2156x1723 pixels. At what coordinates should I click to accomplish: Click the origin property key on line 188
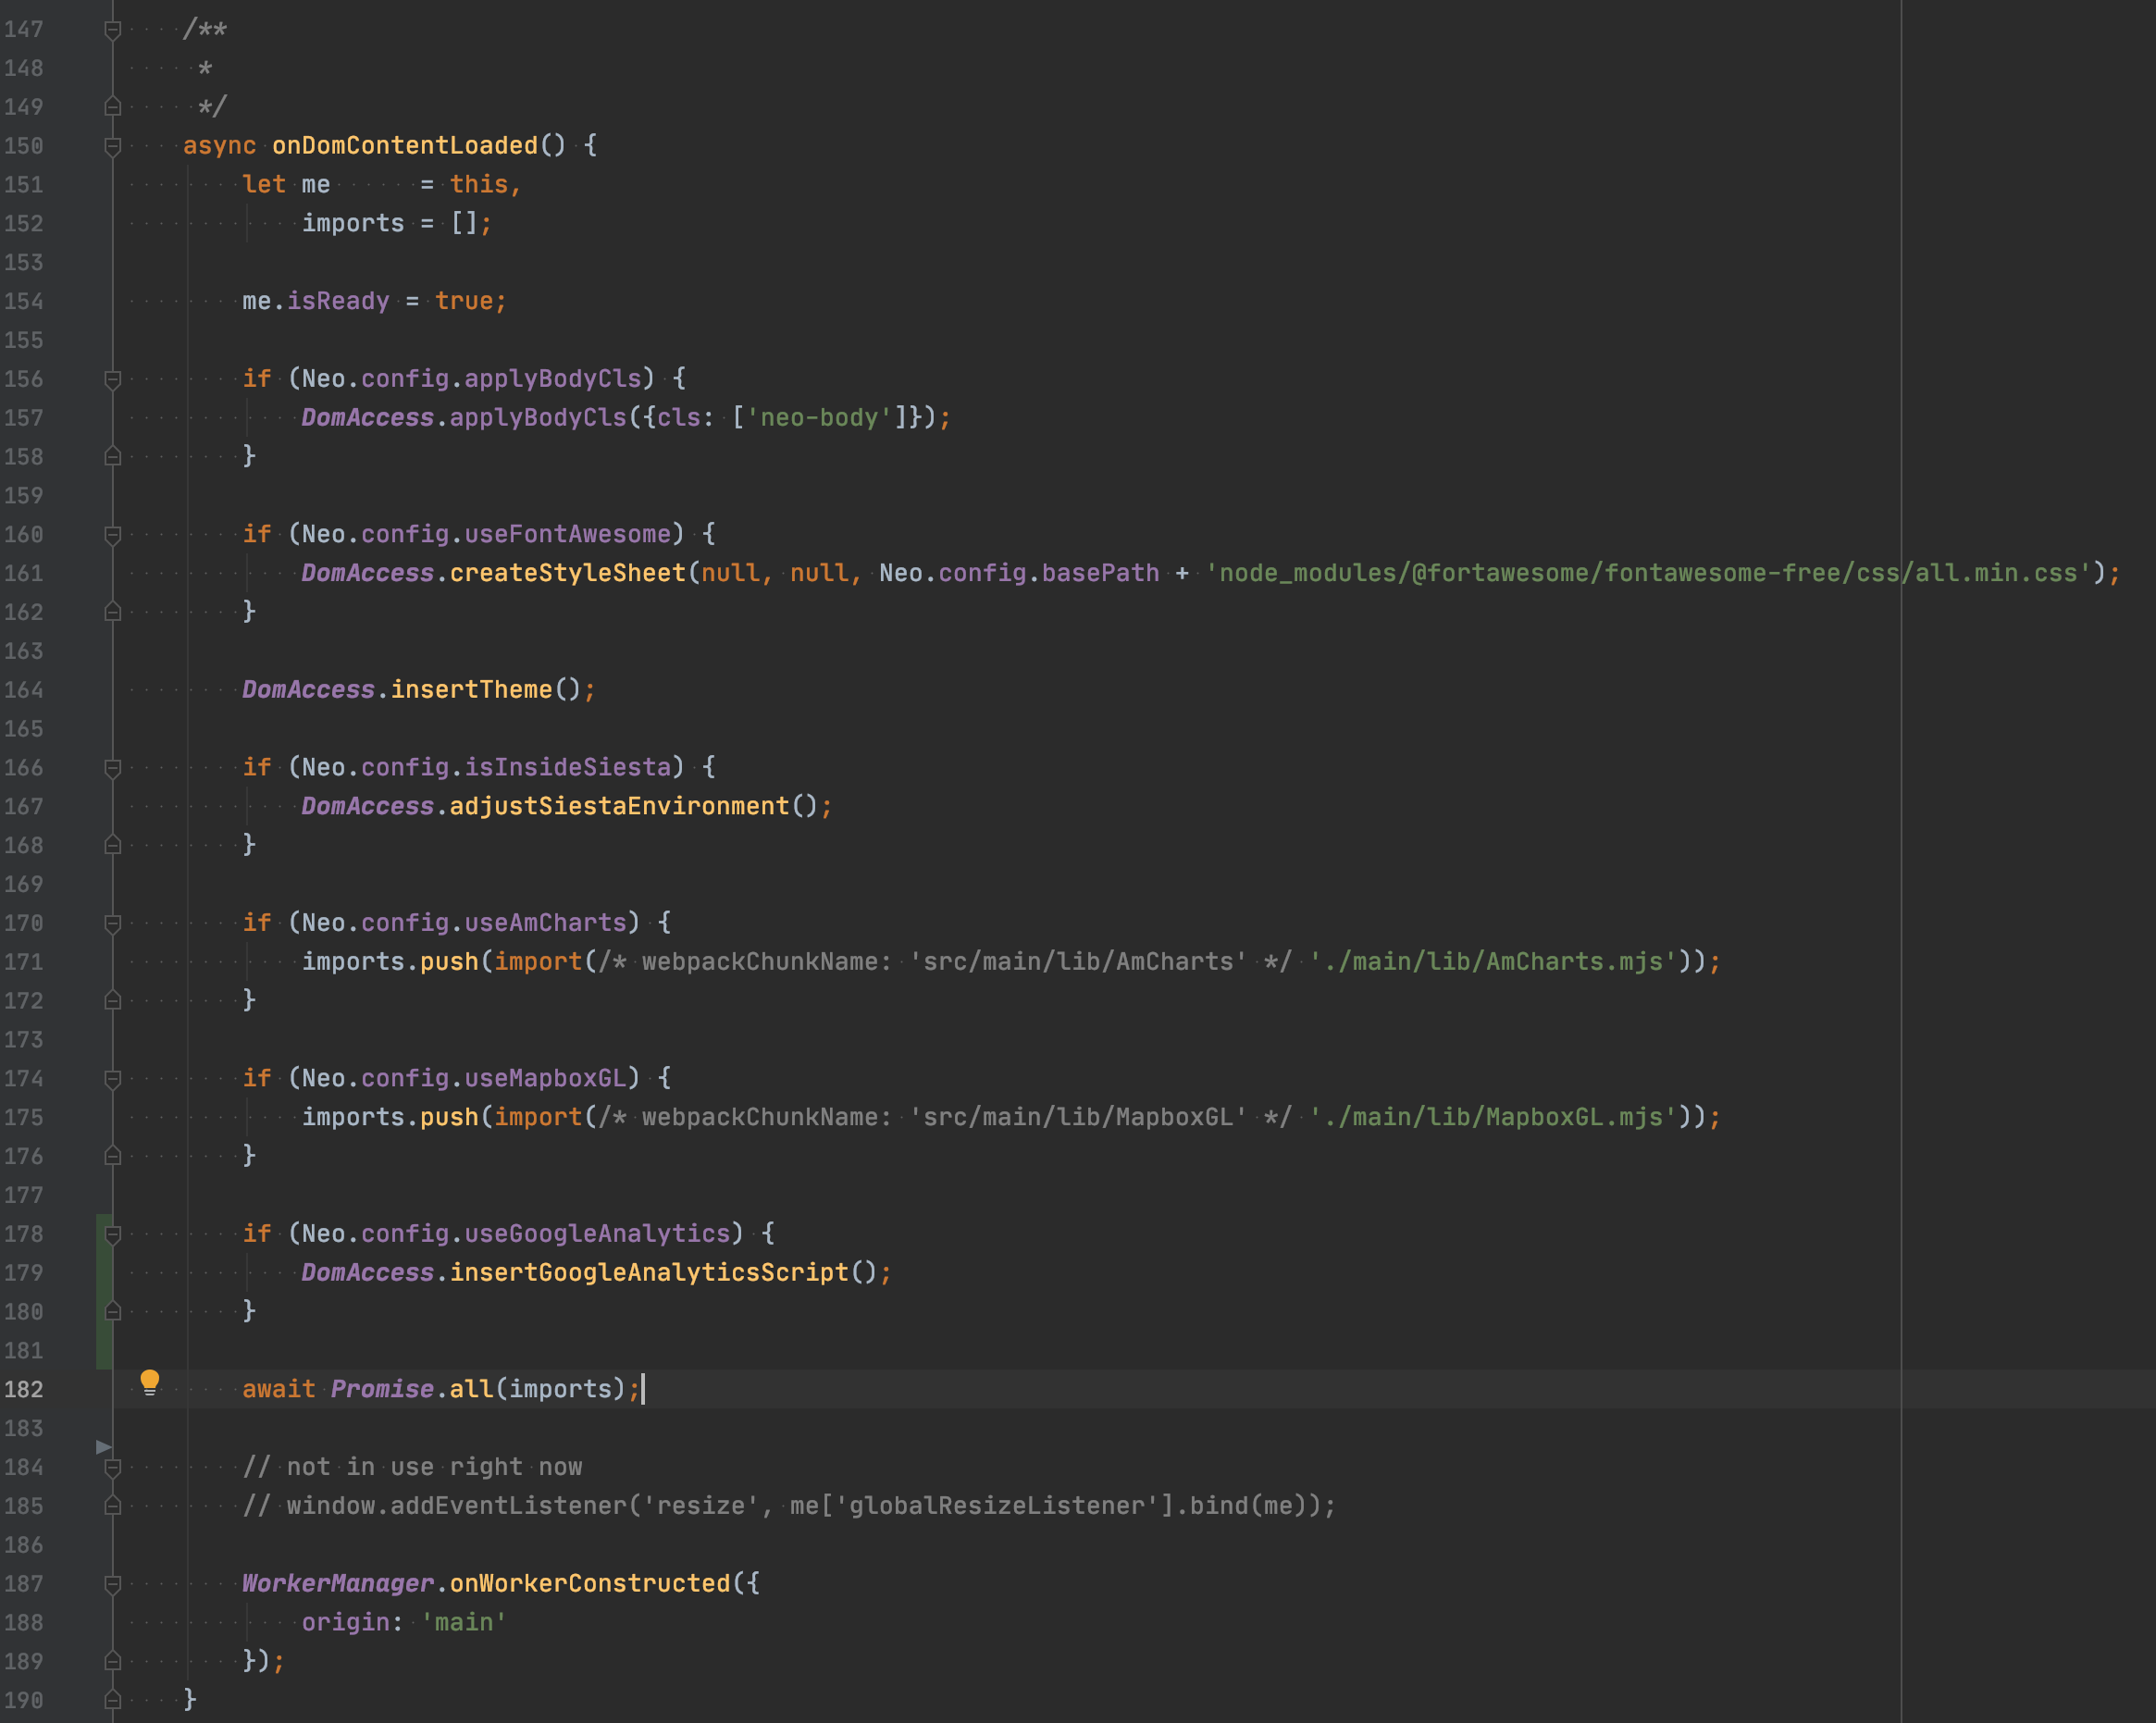tap(345, 1622)
